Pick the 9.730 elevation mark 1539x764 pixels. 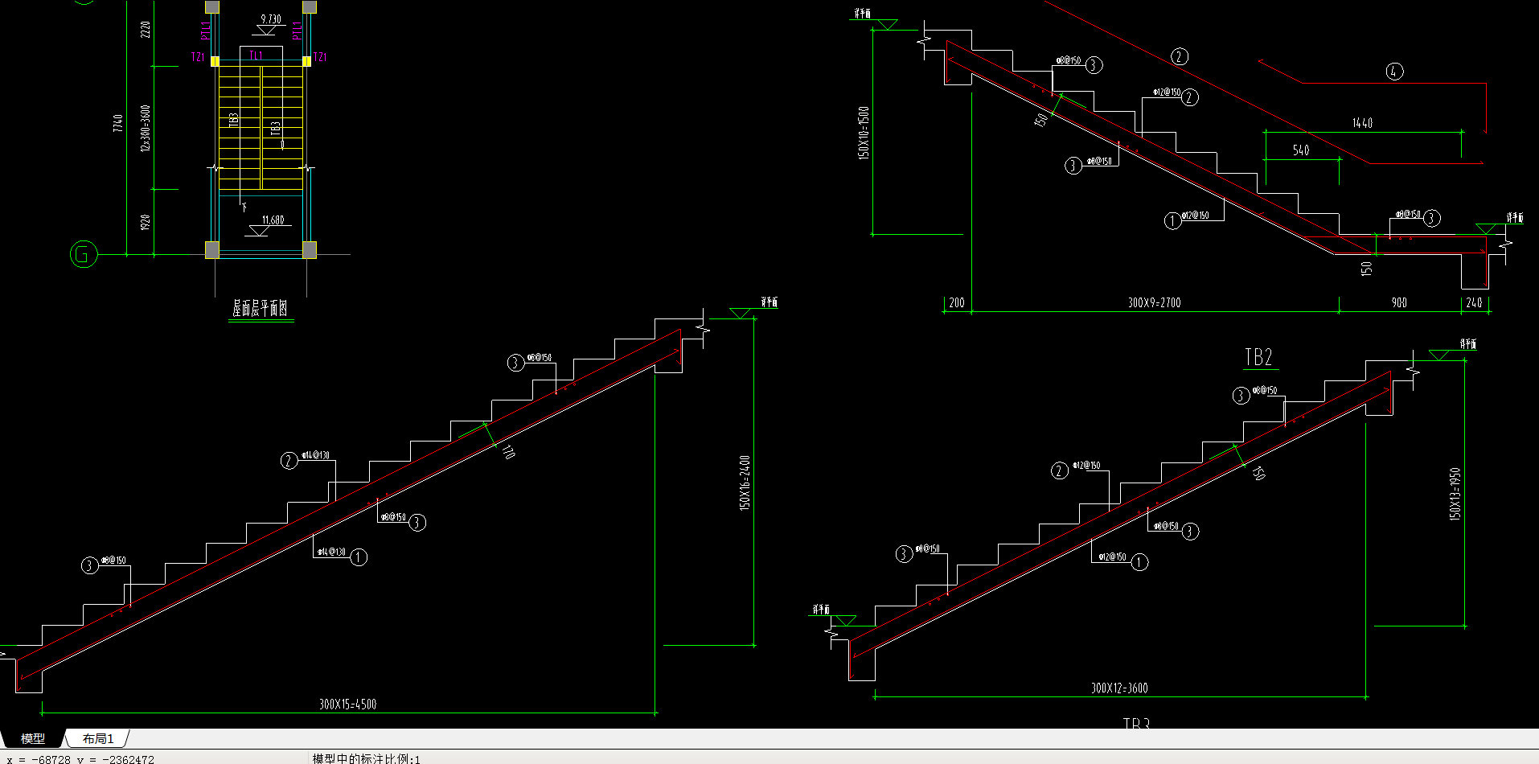tap(271, 19)
